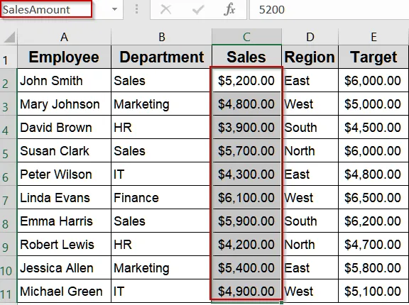The width and height of the screenshot is (409, 305).
Task: Click the formula bar showing 5200
Action: tap(329, 10)
